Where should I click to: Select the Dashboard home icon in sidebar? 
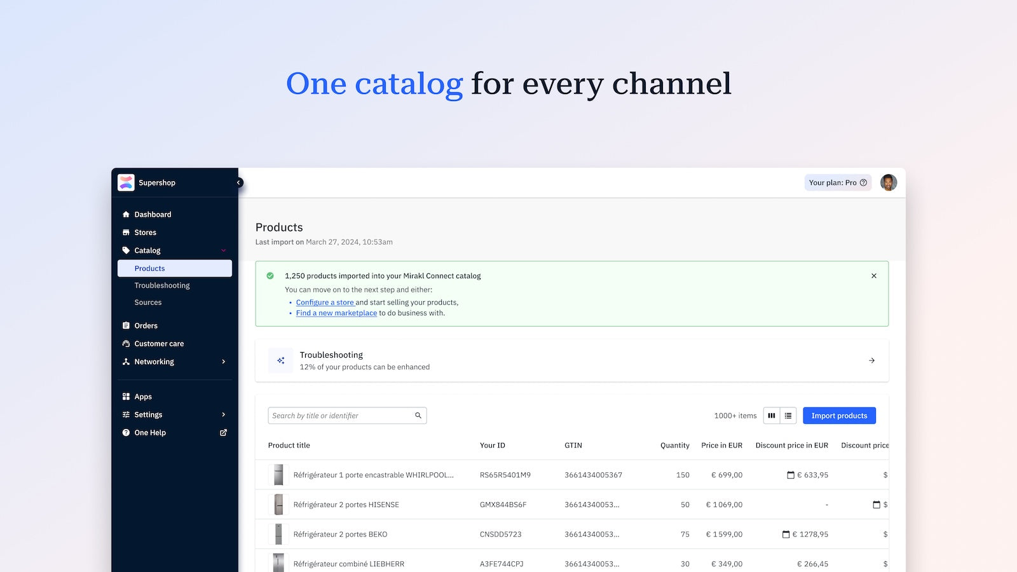[x=126, y=214]
